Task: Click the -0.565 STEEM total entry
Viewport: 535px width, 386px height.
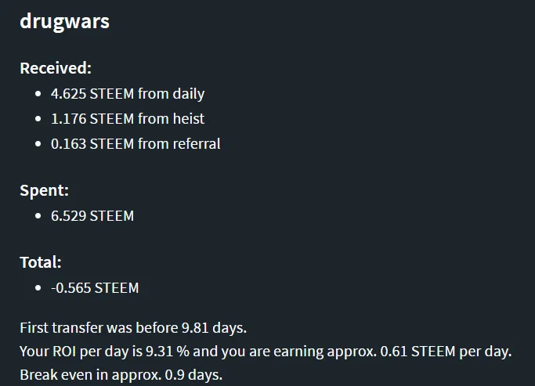Action: (95, 288)
